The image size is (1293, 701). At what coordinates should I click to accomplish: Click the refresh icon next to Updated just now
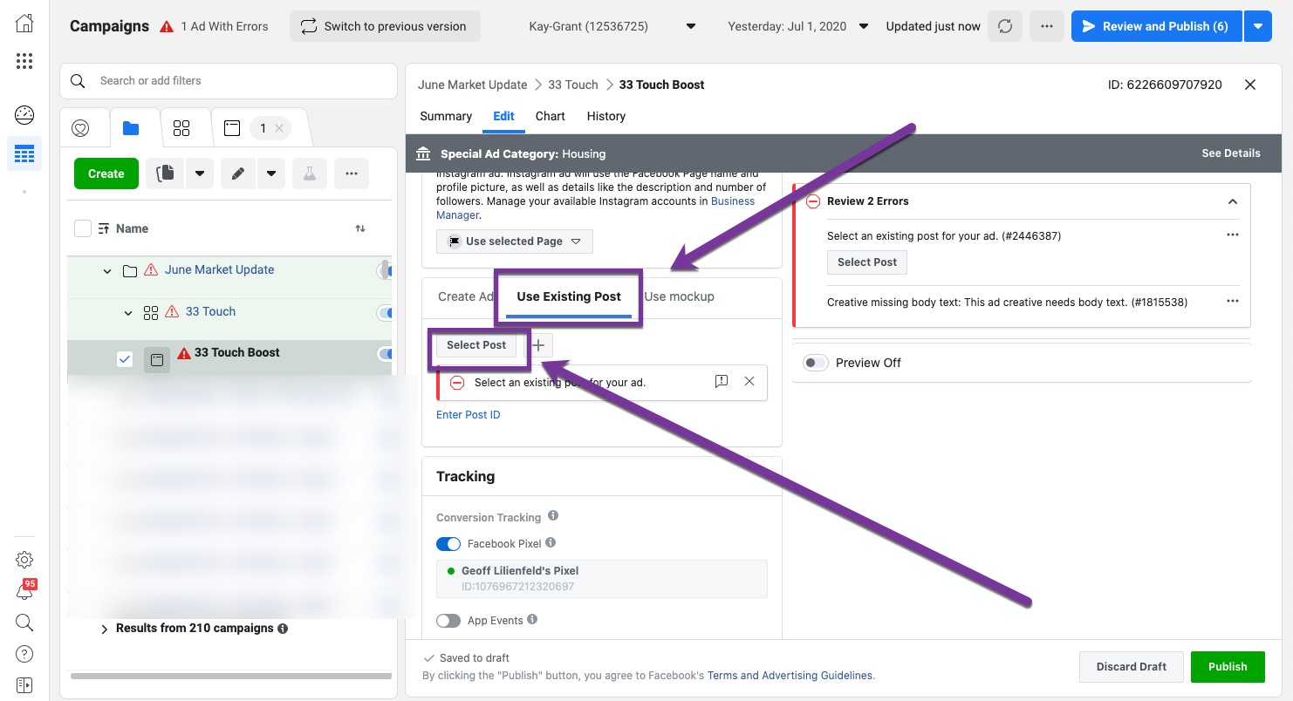point(1005,26)
